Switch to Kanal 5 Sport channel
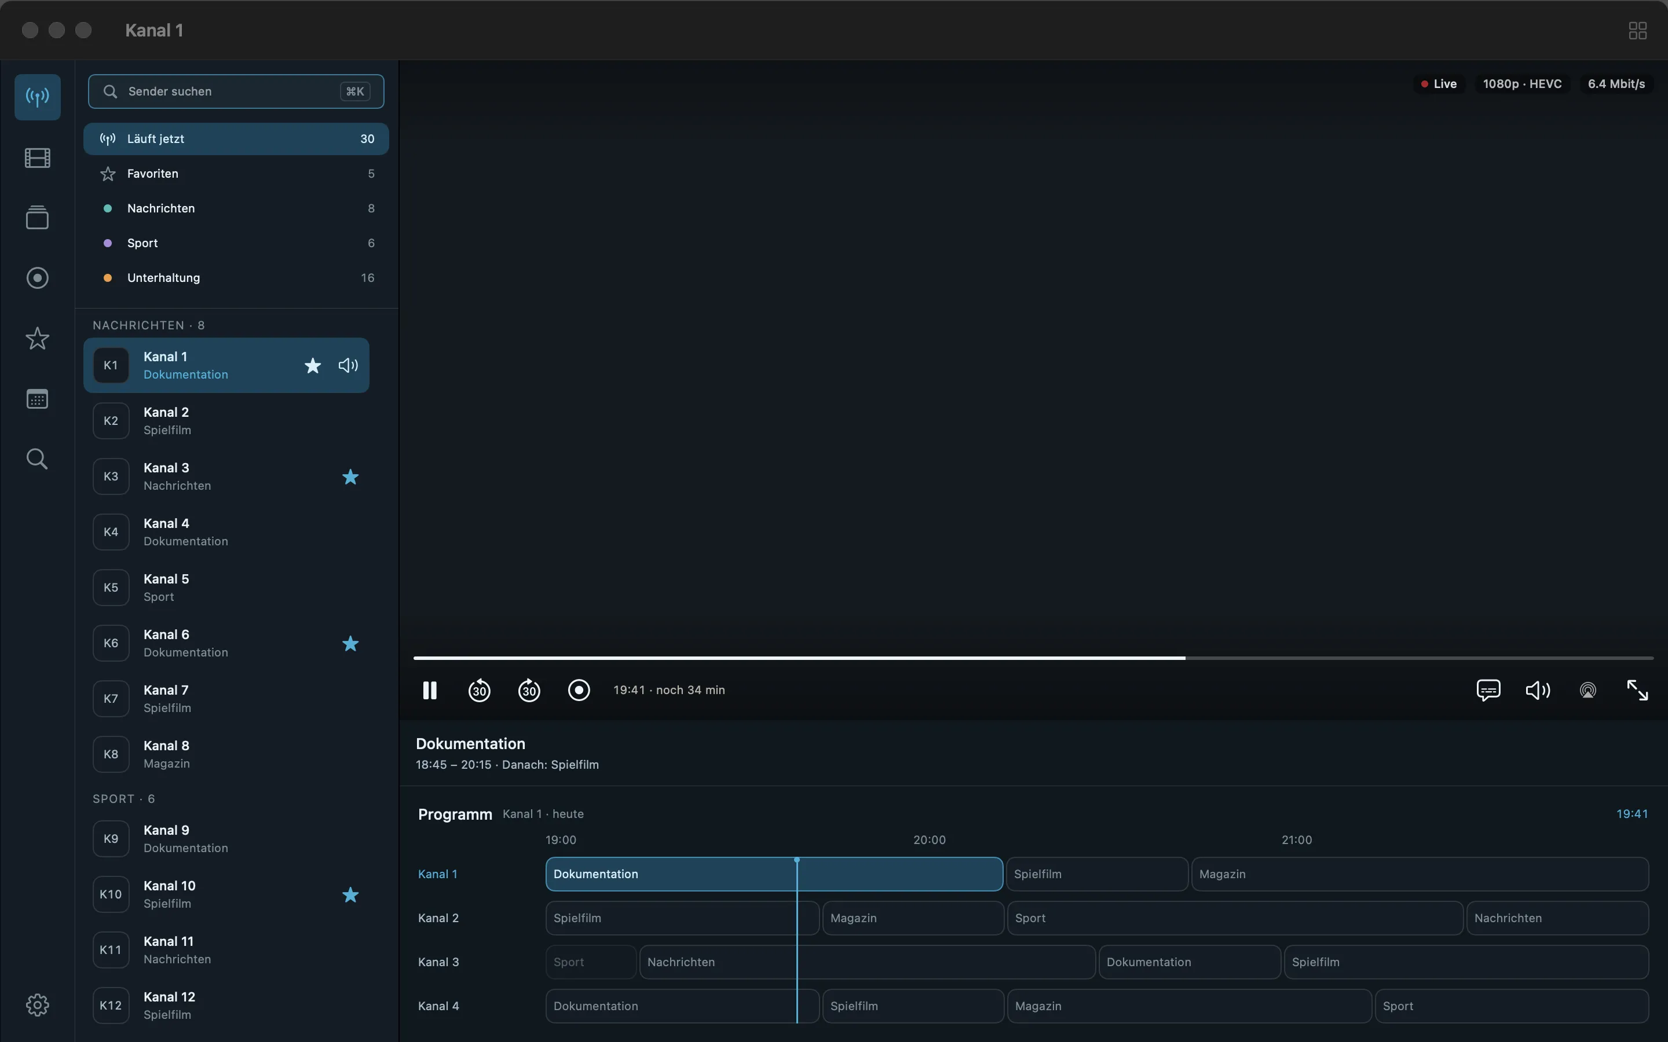1668x1042 pixels. [226, 587]
